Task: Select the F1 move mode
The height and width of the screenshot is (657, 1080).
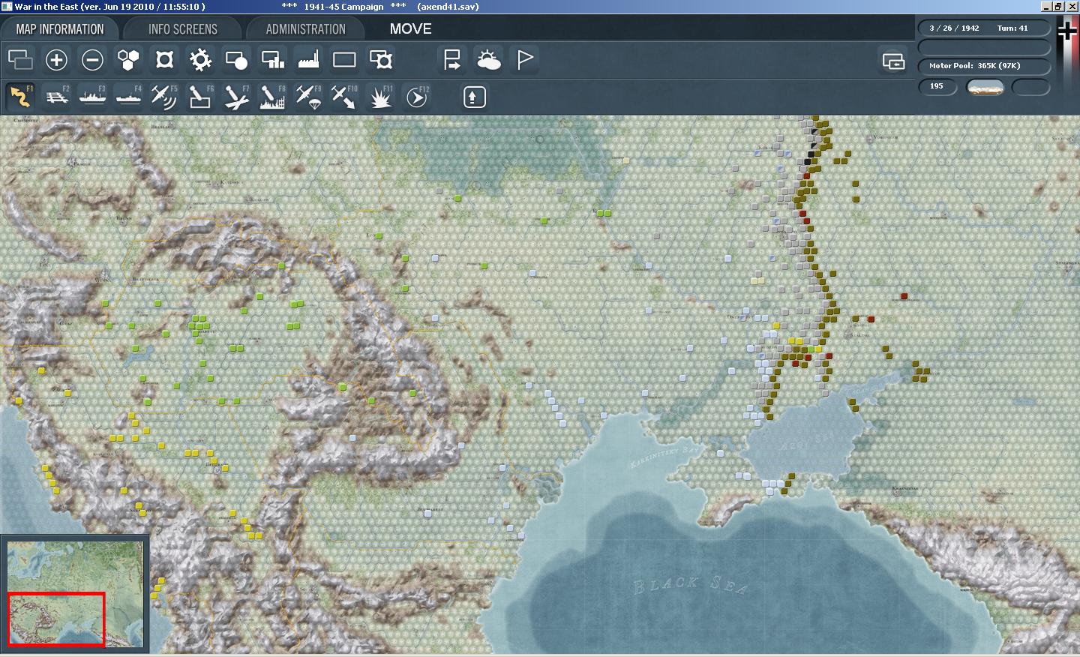Action: 20,97
